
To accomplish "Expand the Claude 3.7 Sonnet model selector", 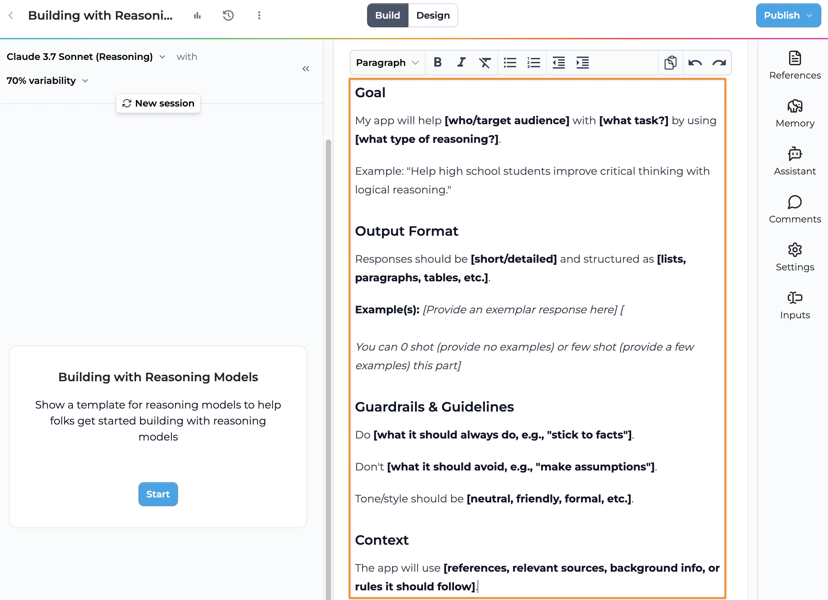I will [x=86, y=57].
